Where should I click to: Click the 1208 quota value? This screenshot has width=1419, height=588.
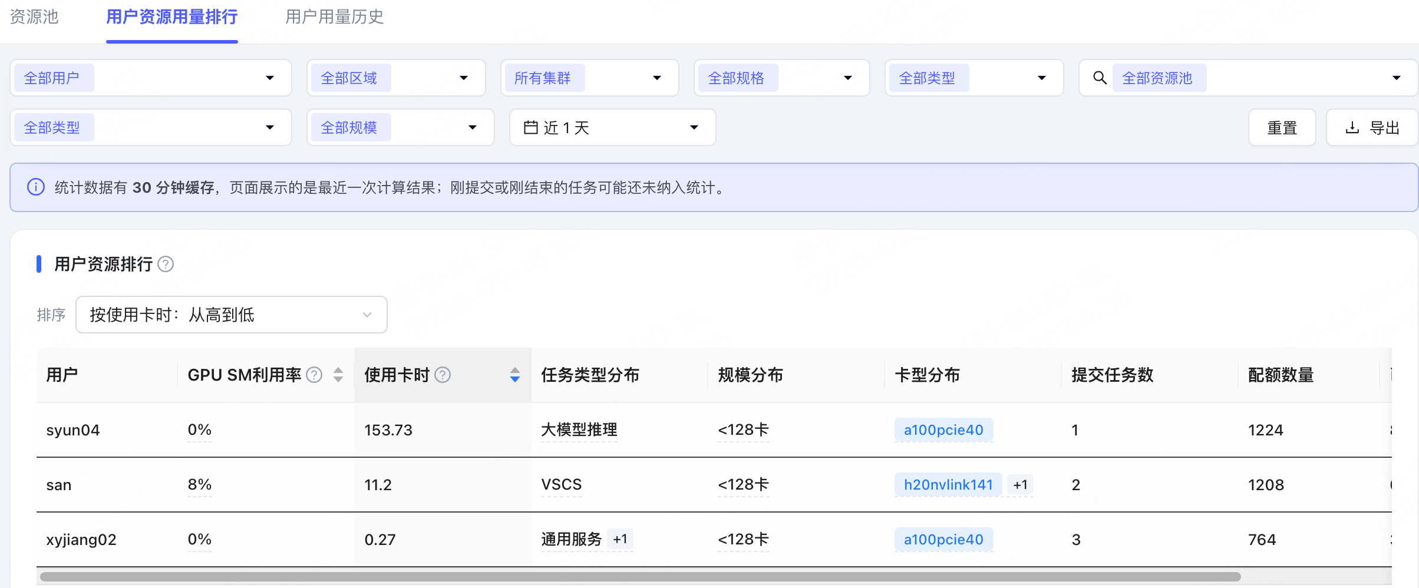coord(1266,485)
